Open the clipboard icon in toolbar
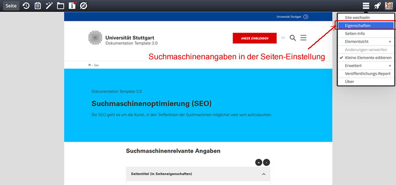Image resolution: width=396 pixels, height=185 pixels. (x=38, y=6)
